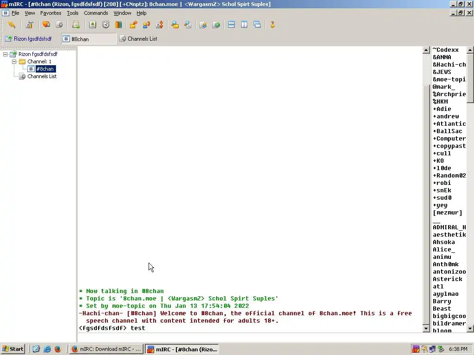Open the Commands menu
474x355 pixels.
click(96, 13)
